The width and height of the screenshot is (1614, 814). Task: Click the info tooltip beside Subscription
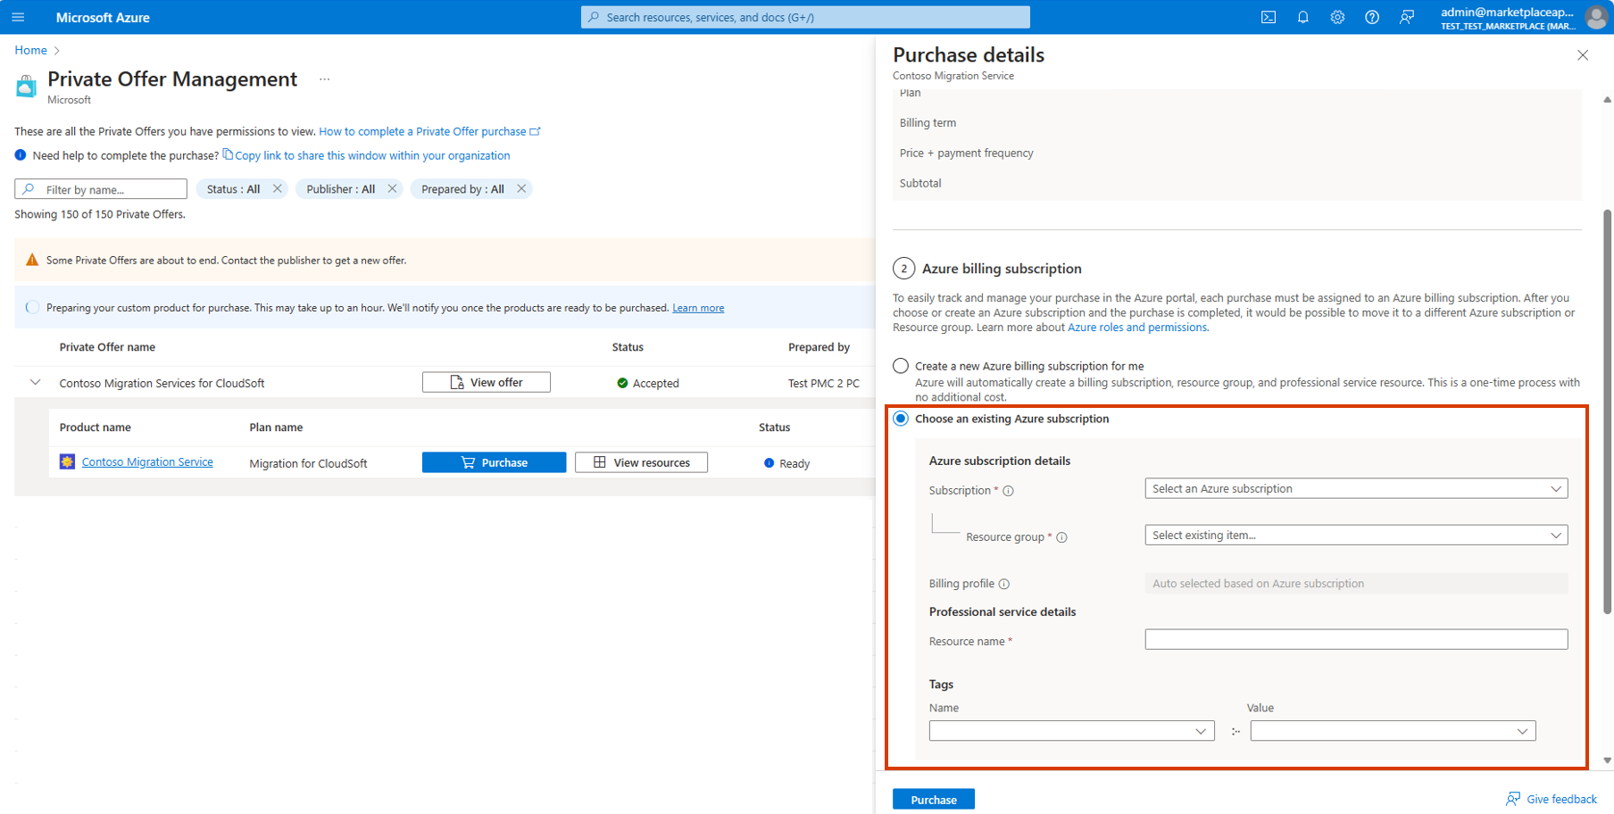click(1008, 490)
